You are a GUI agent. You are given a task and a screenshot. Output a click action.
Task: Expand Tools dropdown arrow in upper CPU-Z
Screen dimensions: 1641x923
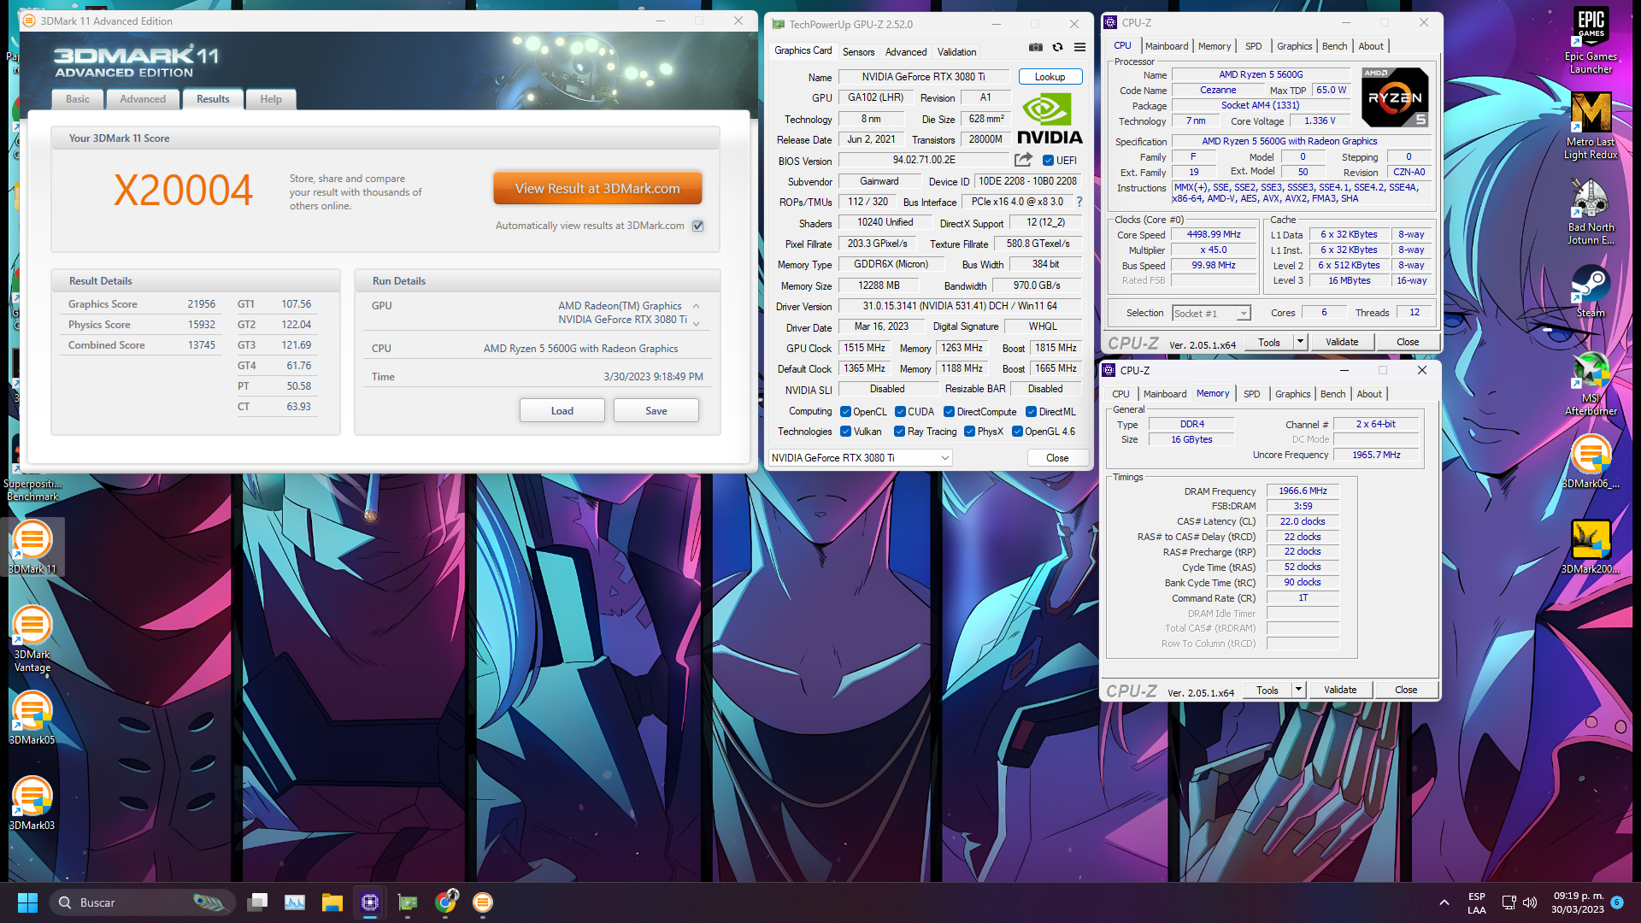coord(1300,342)
